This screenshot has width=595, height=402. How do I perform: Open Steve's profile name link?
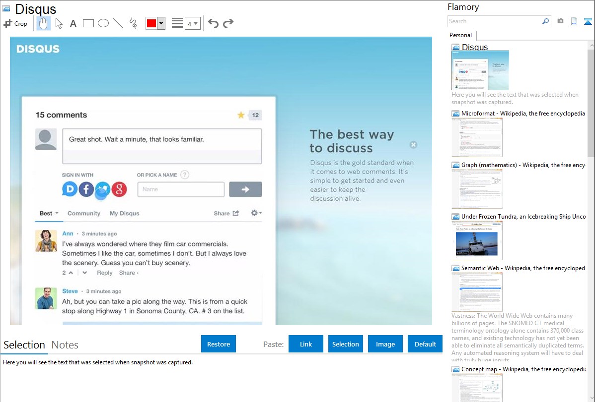pyautogui.click(x=70, y=291)
